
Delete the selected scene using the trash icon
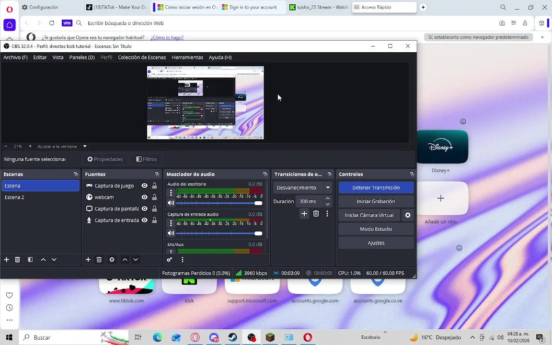[x=17, y=259]
